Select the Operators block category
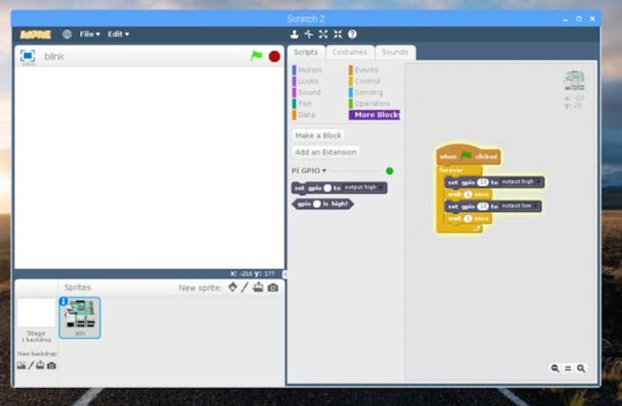Image resolution: width=622 pixels, height=406 pixels. point(369,103)
